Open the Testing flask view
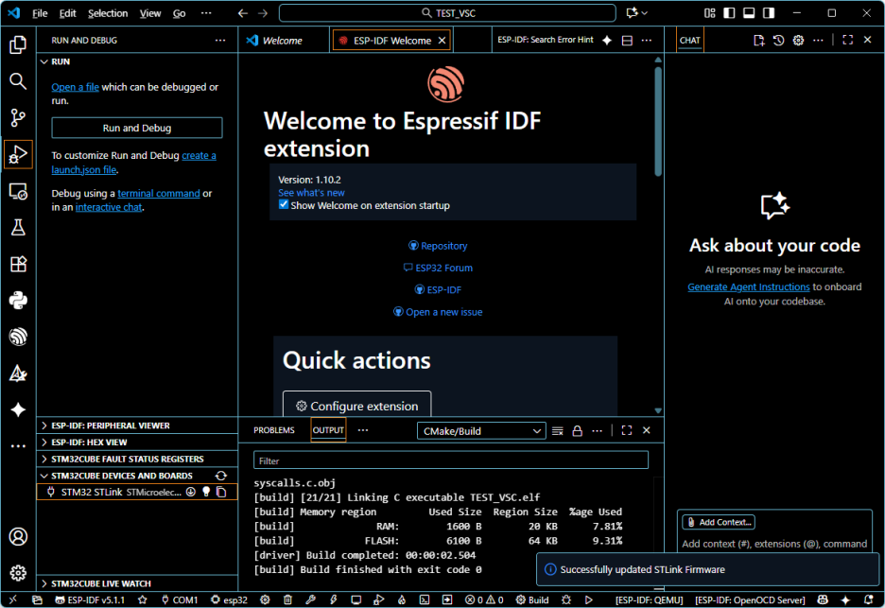885x608 pixels. pos(18,228)
